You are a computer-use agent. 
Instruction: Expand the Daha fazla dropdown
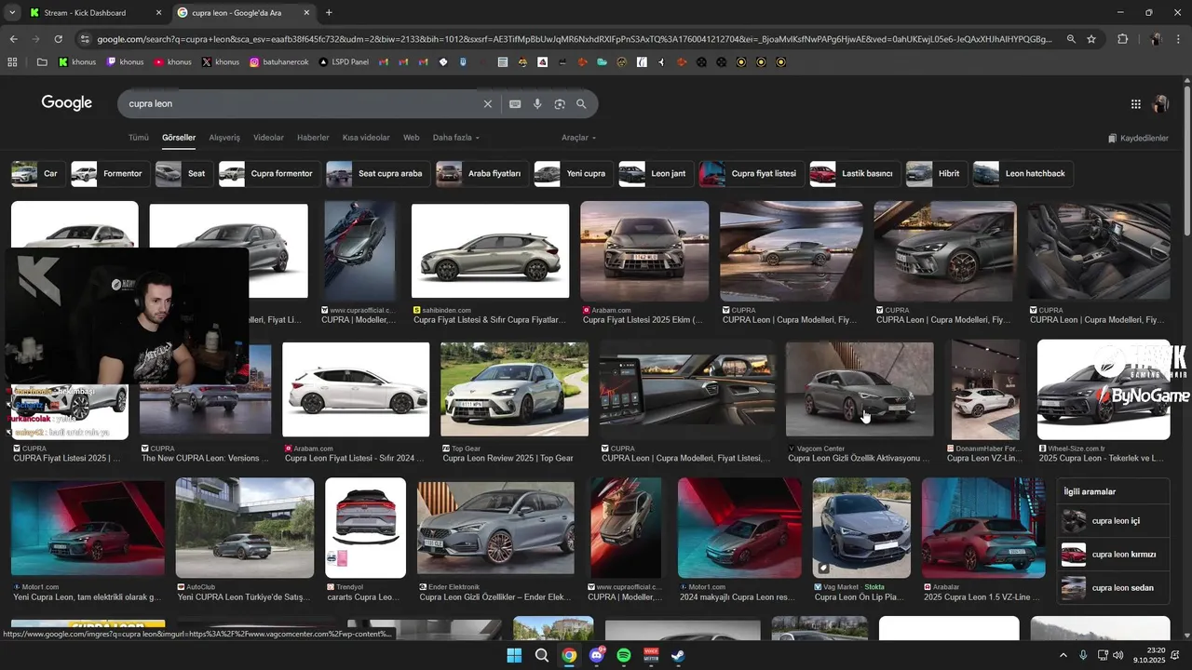click(456, 138)
